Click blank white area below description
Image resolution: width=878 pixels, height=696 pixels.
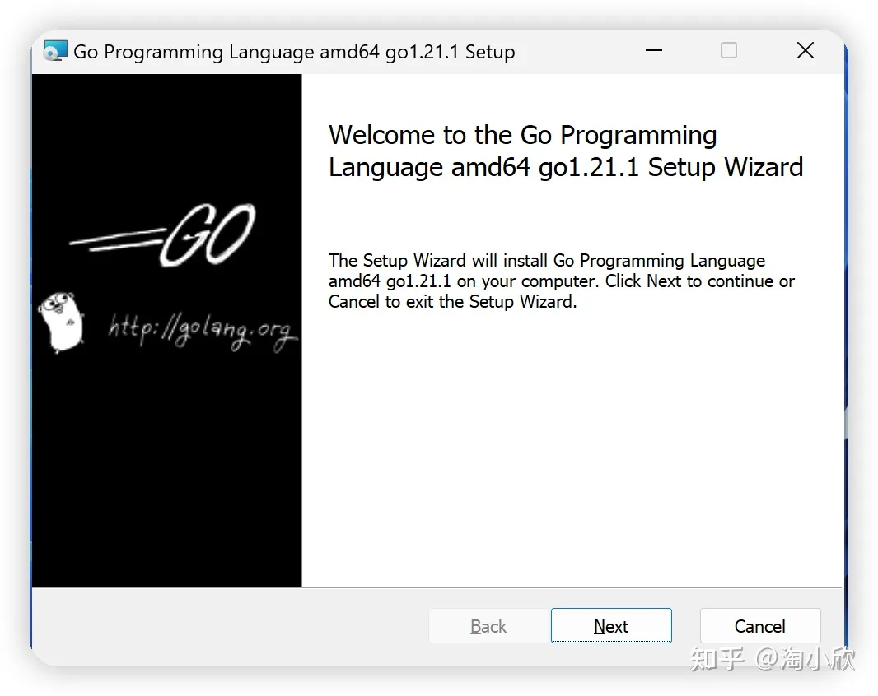coord(568,452)
